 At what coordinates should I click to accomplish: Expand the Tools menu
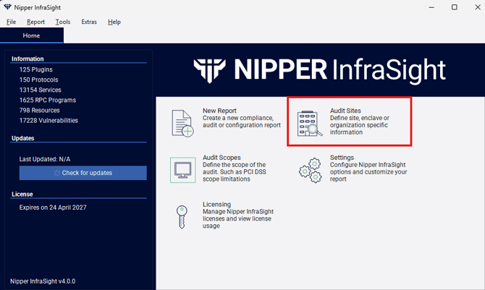tap(63, 22)
